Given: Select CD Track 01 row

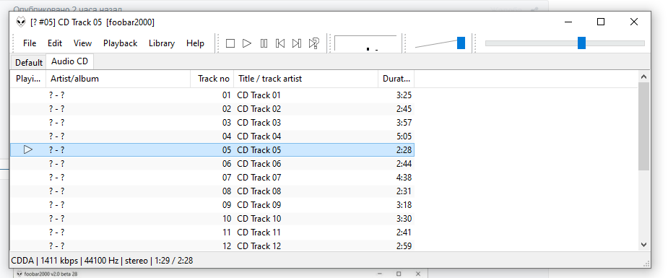Looking at the screenshot, I should [212, 95].
